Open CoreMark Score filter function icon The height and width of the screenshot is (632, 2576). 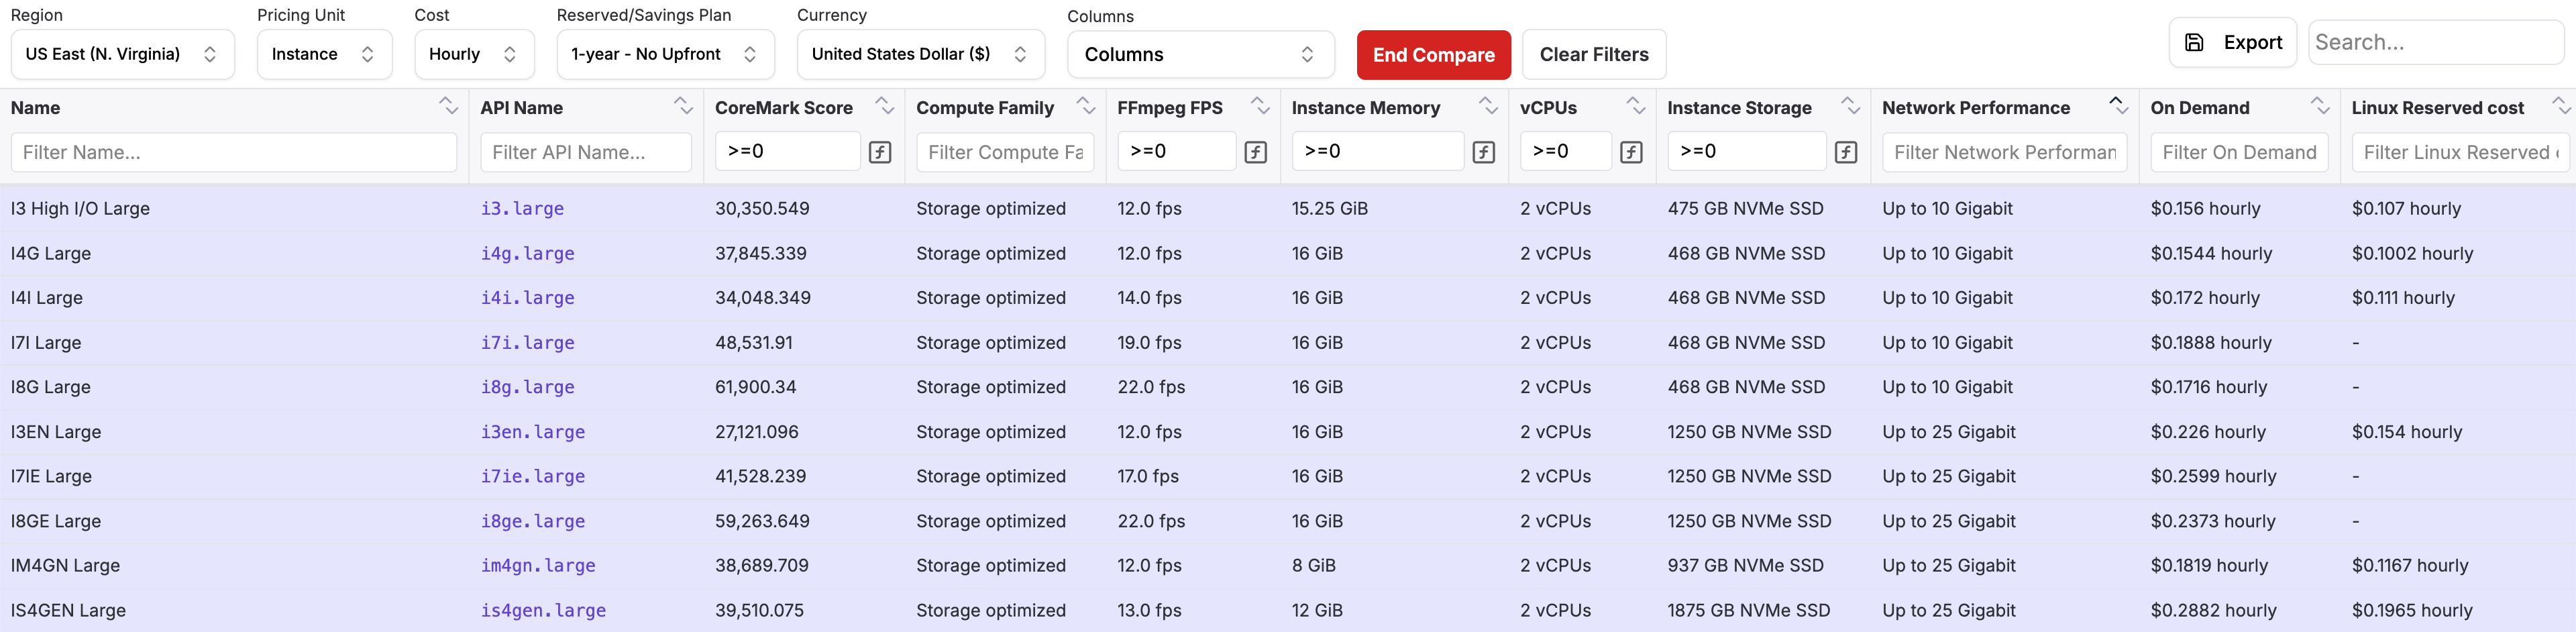pos(880,152)
